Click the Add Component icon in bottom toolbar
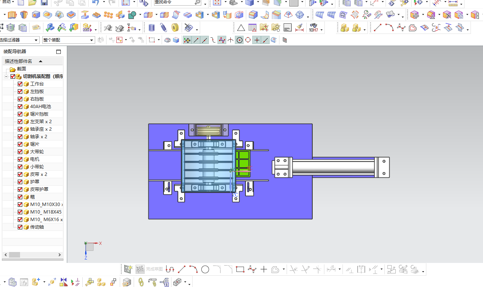Screen dimensions: 483x287 36,282
